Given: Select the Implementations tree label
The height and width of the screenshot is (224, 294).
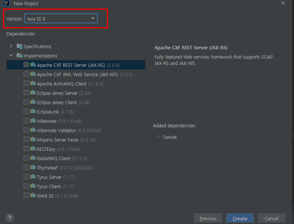Looking at the screenshot, I should (x=40, y=56).
